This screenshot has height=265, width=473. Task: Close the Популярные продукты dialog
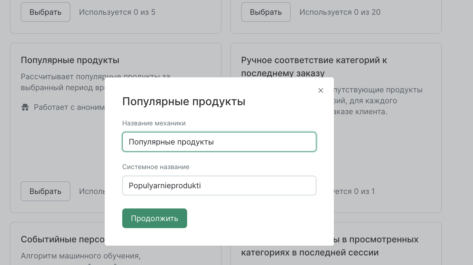coord(321,90)
